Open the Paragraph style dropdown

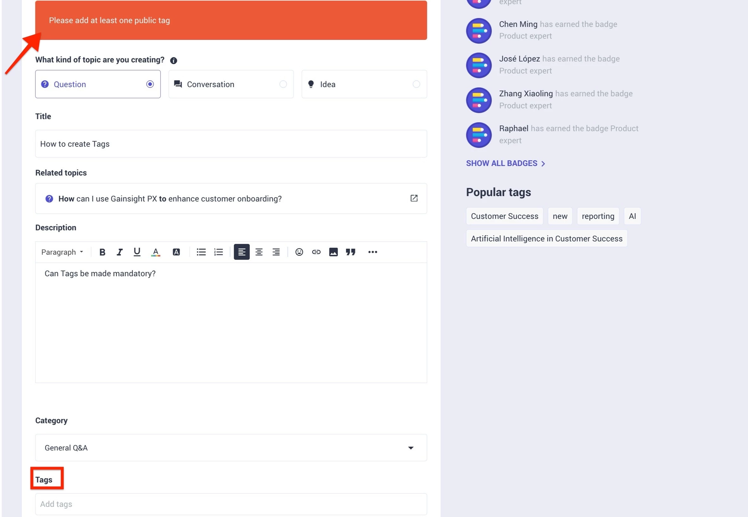click(x=62, y=252)
